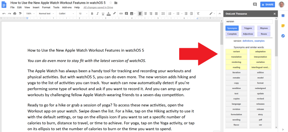Click the OneLook search field containing version
The height and width of the screenshot is (132, 288).
(x=249, y=22)
